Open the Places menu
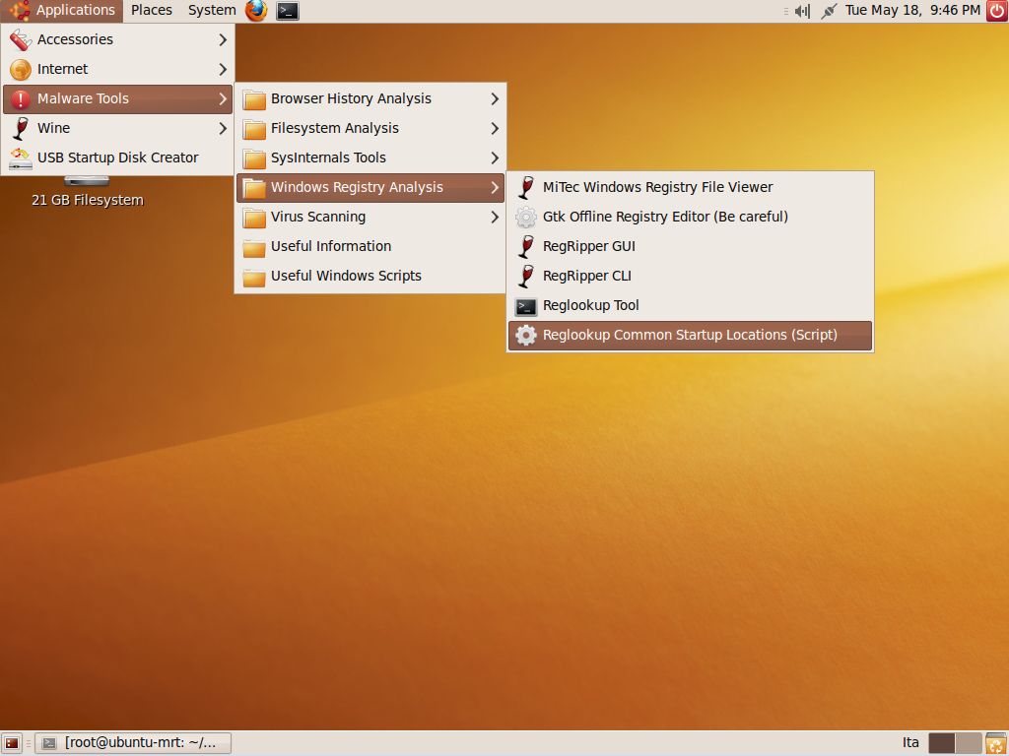Viewport: 1009px width, 756px height. click(151, 10)
